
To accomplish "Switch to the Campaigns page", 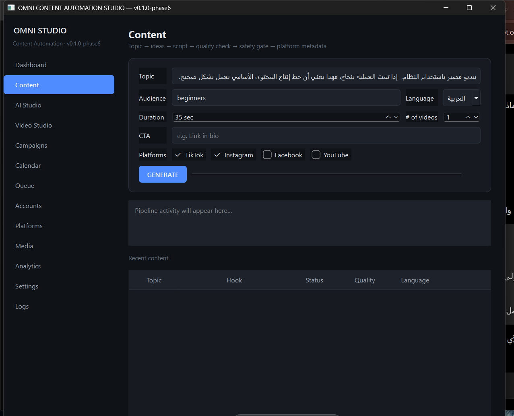I will (x=59, y=145).
